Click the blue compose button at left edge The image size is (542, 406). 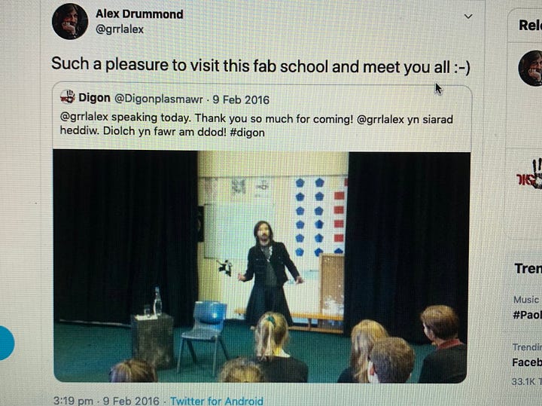[x=6, y=343]
